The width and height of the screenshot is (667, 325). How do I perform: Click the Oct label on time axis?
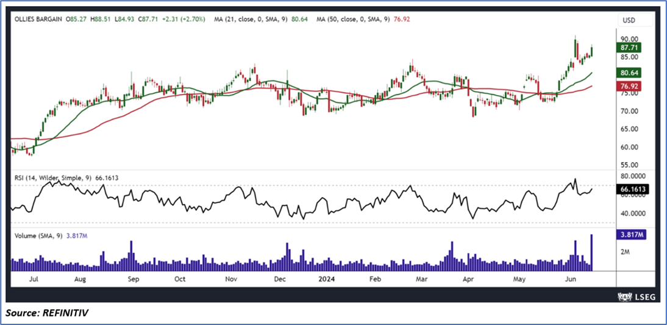180,279
